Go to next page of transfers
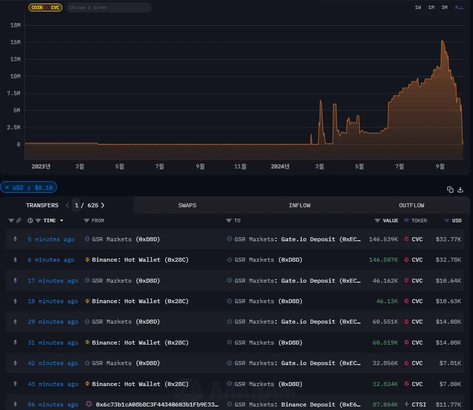This screenshot has width=473, height=410. pos(103,205)
